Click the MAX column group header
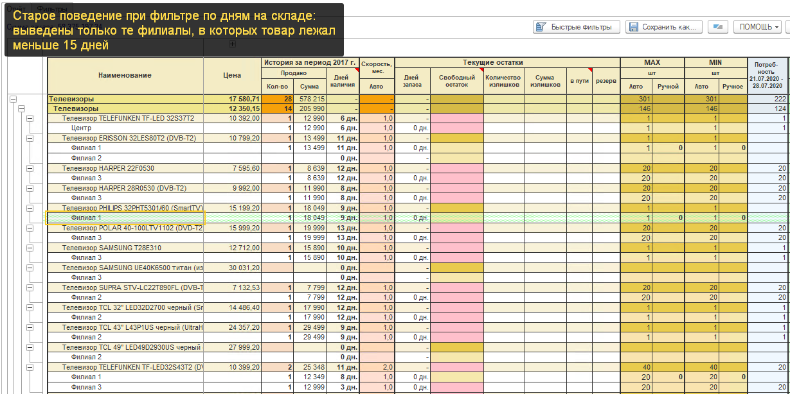Screen dimensions: 790x394 pos(652,62)
